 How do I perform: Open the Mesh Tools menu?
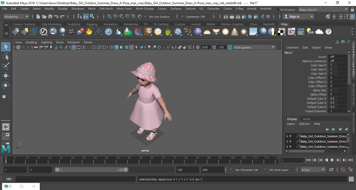(124, 9)
